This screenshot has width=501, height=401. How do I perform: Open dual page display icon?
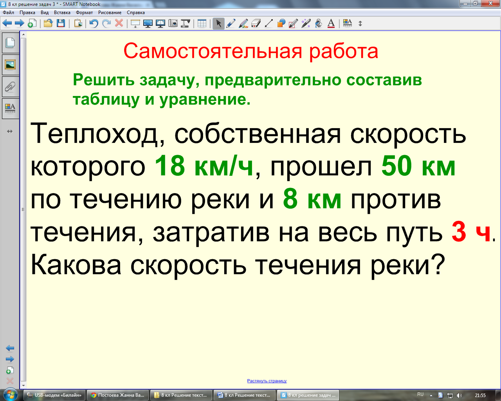coord(160,23)
